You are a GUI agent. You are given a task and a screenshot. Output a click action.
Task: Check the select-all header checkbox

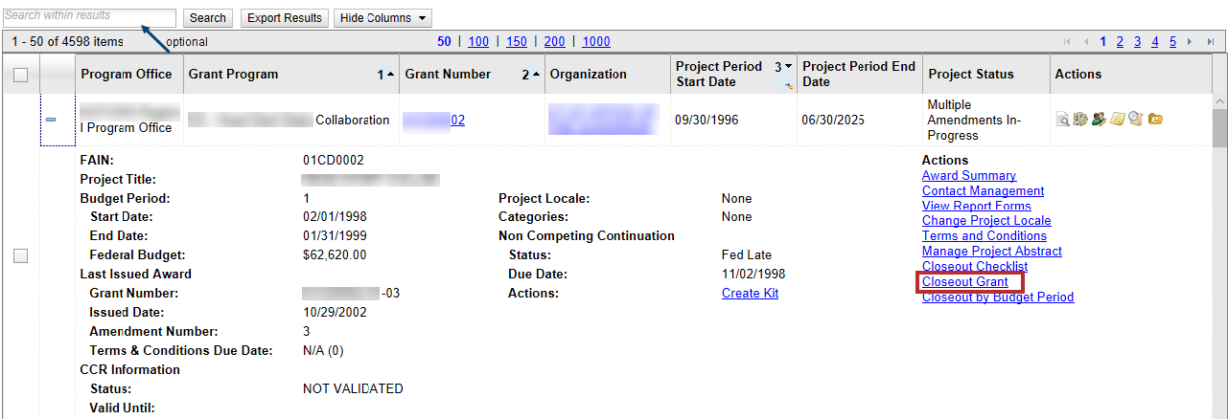(x=21, y=75)
